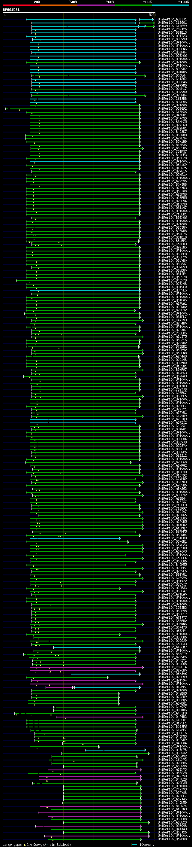The image size is (192, 847).
Task: Click the cyan ~100% identity legend segment
Action: pyautogui.click(x=170, y=5)
